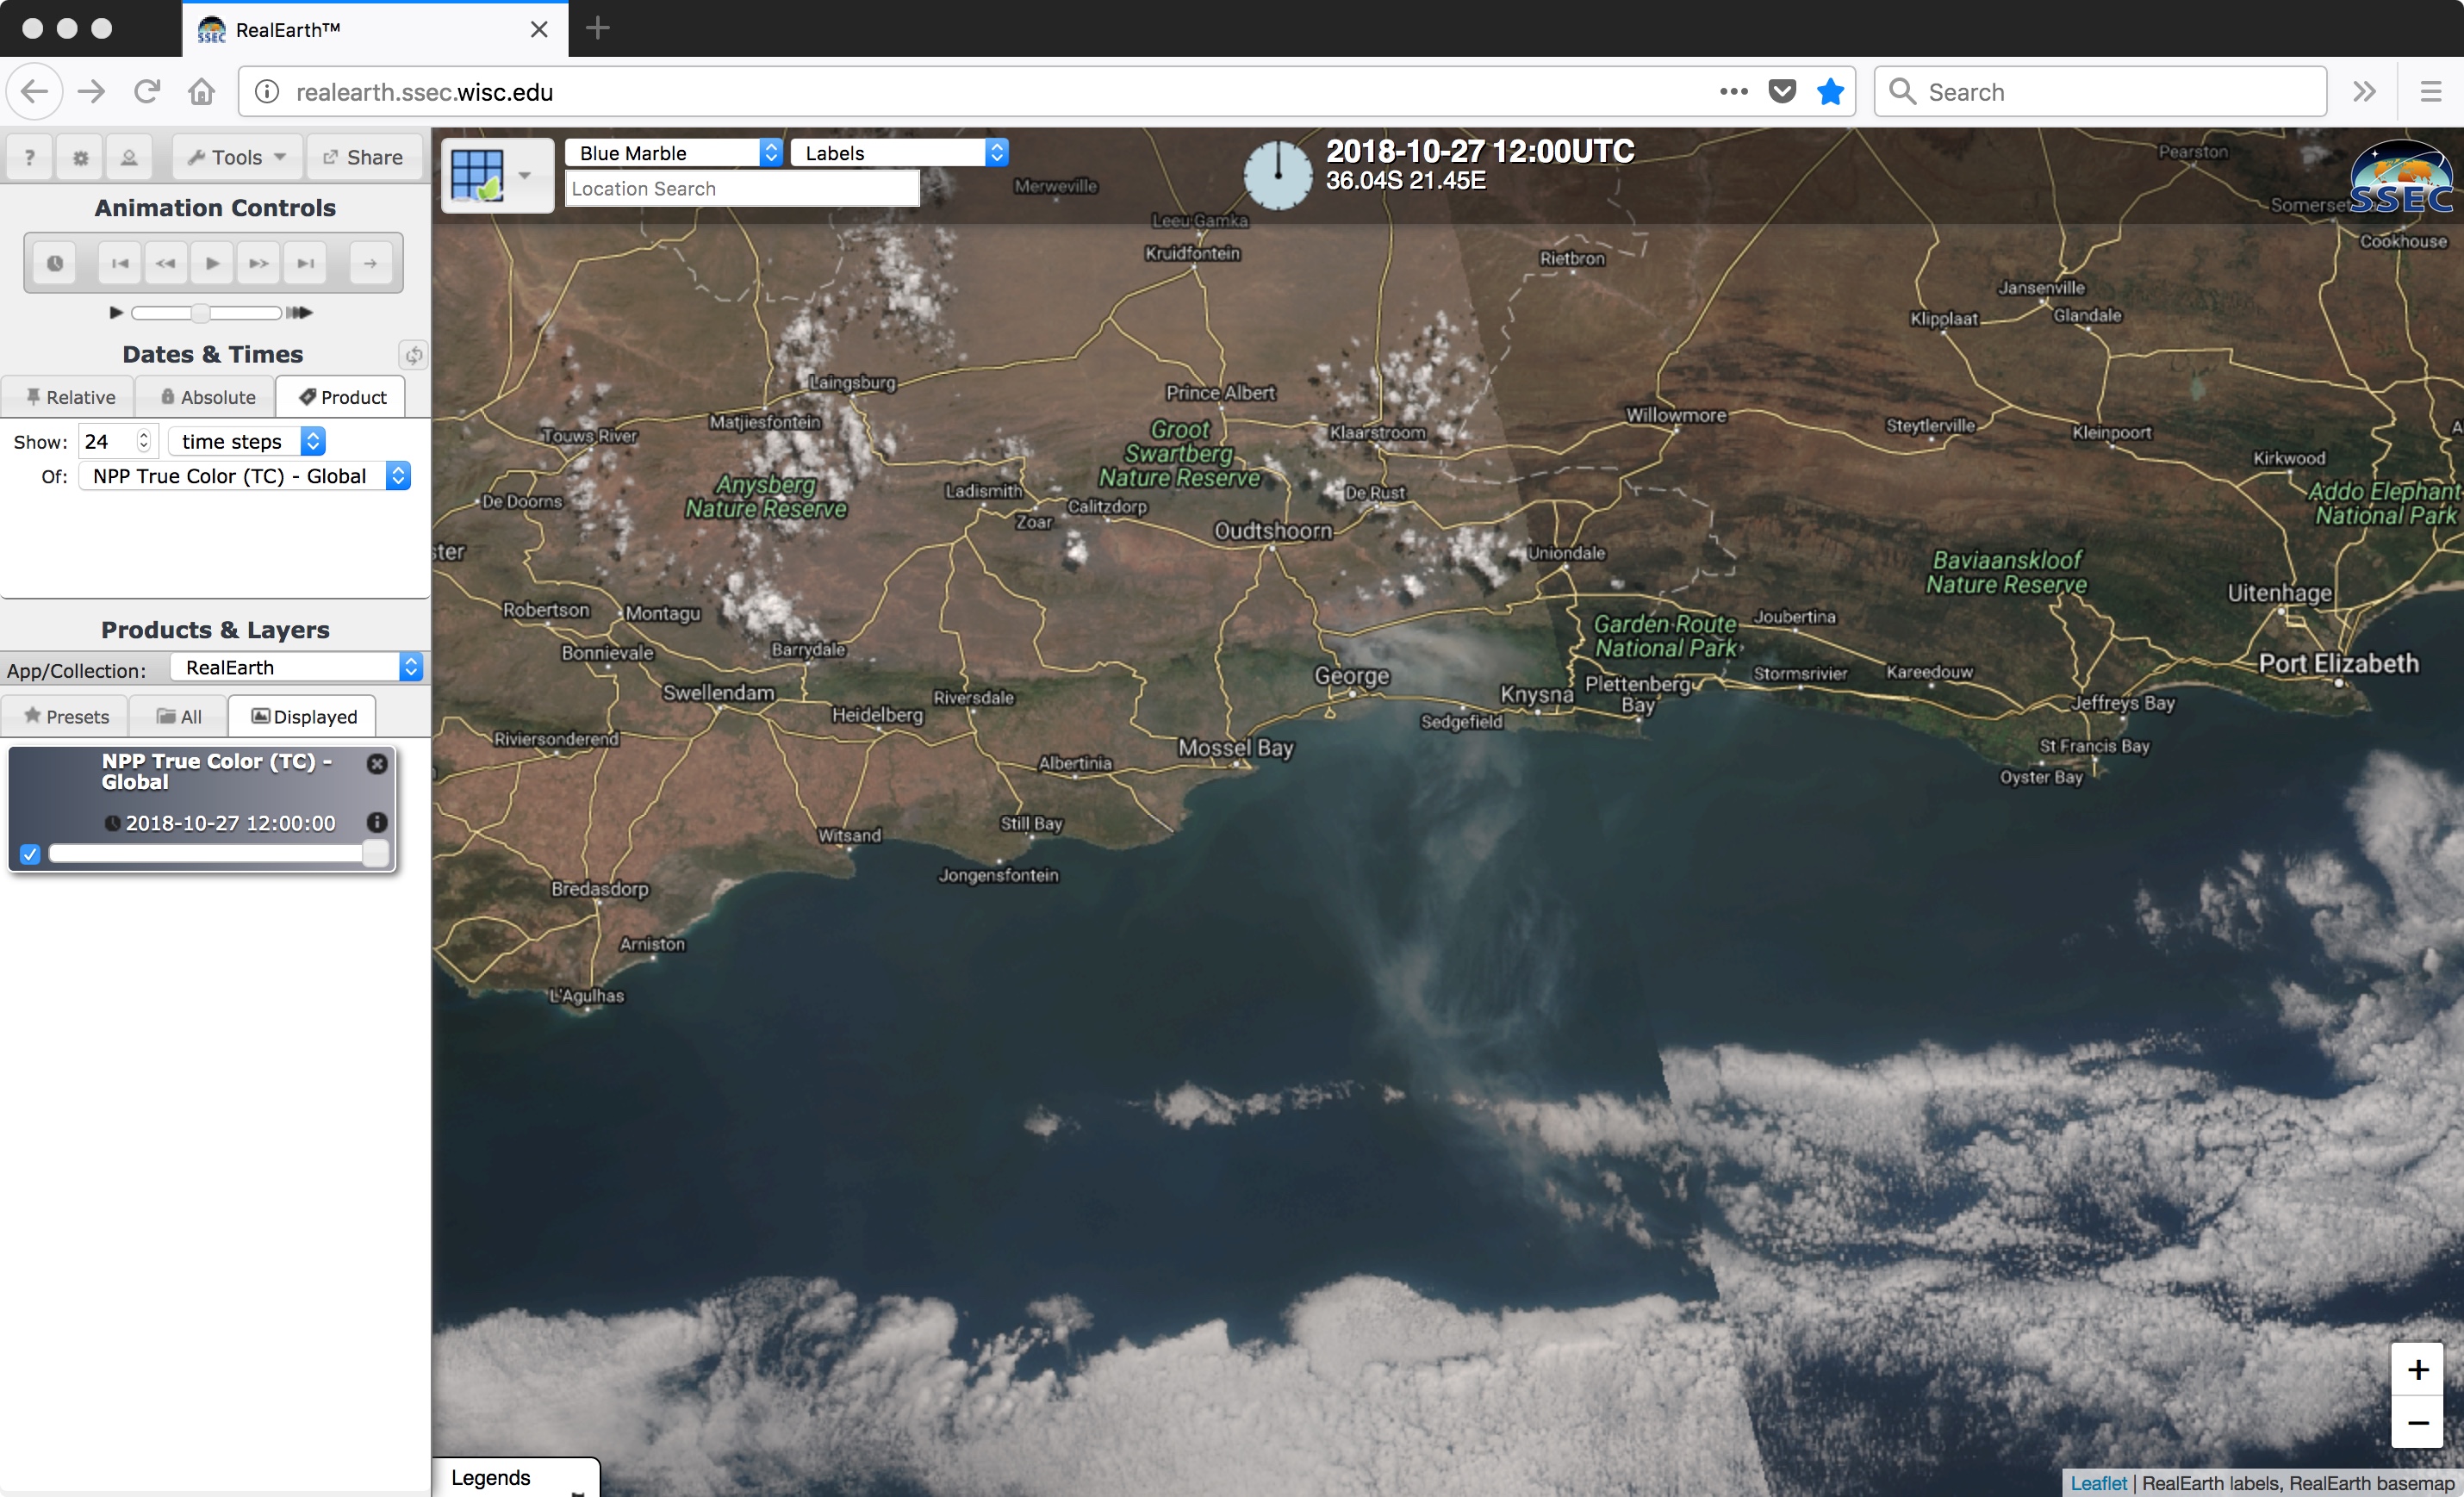This screenshot has width=2464, height=1497.
Task: Click the layer timestamp 2018-10-27 12:00:00
Action: click(230, 823)
